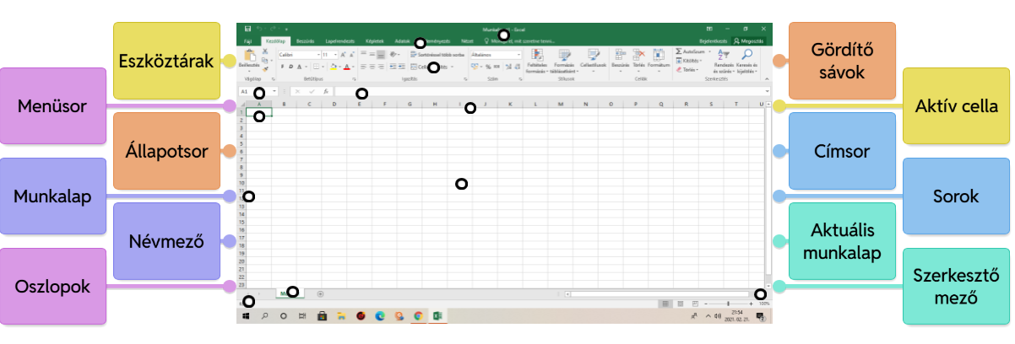Expand the font size dropdown showing 11
This screenshot has height=344, width=1015.
[x=328, y=54]
